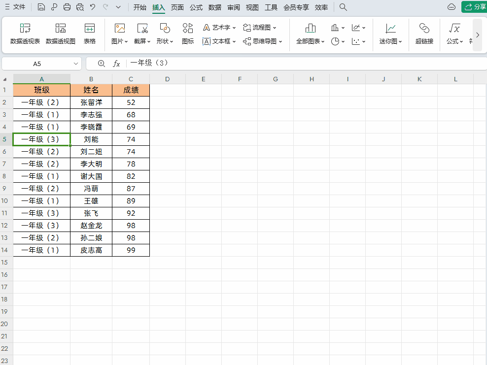Undo the last action
The width and height of the screenshot is (487, 365).
click(x=93, y=7)
